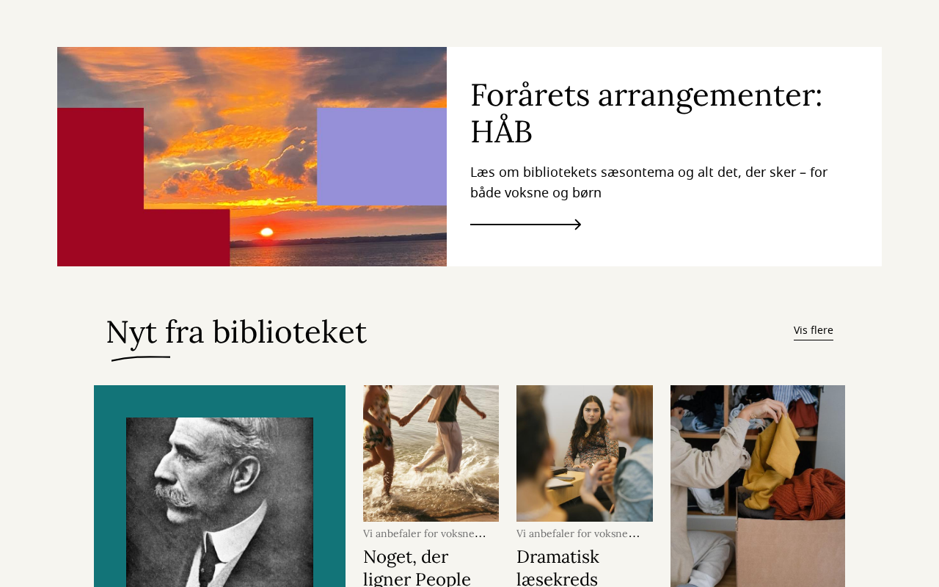Click the clothes sorting photo thumbnail
The width and height of the screenshot is (939, 587).
(758, 486)
